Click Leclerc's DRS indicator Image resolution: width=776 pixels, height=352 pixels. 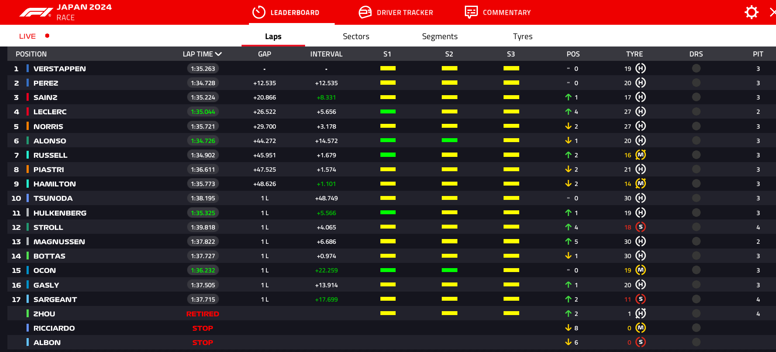696,112
